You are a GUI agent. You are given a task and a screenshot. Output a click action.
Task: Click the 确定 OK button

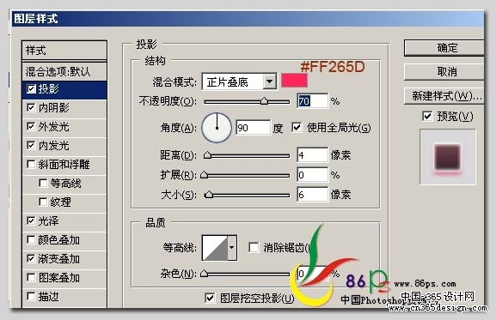[444, 48]
